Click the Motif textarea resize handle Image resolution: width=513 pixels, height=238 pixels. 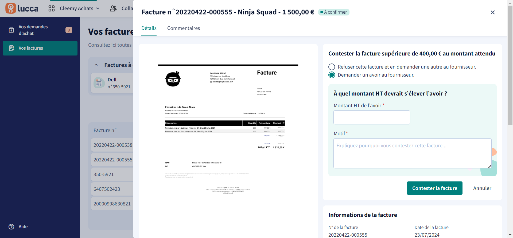coord(489,166)
